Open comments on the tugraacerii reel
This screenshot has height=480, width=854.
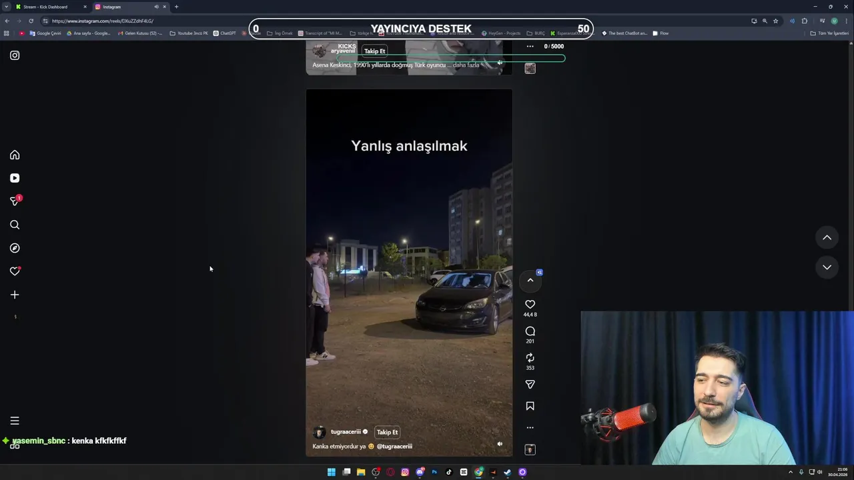click(530, 331)
